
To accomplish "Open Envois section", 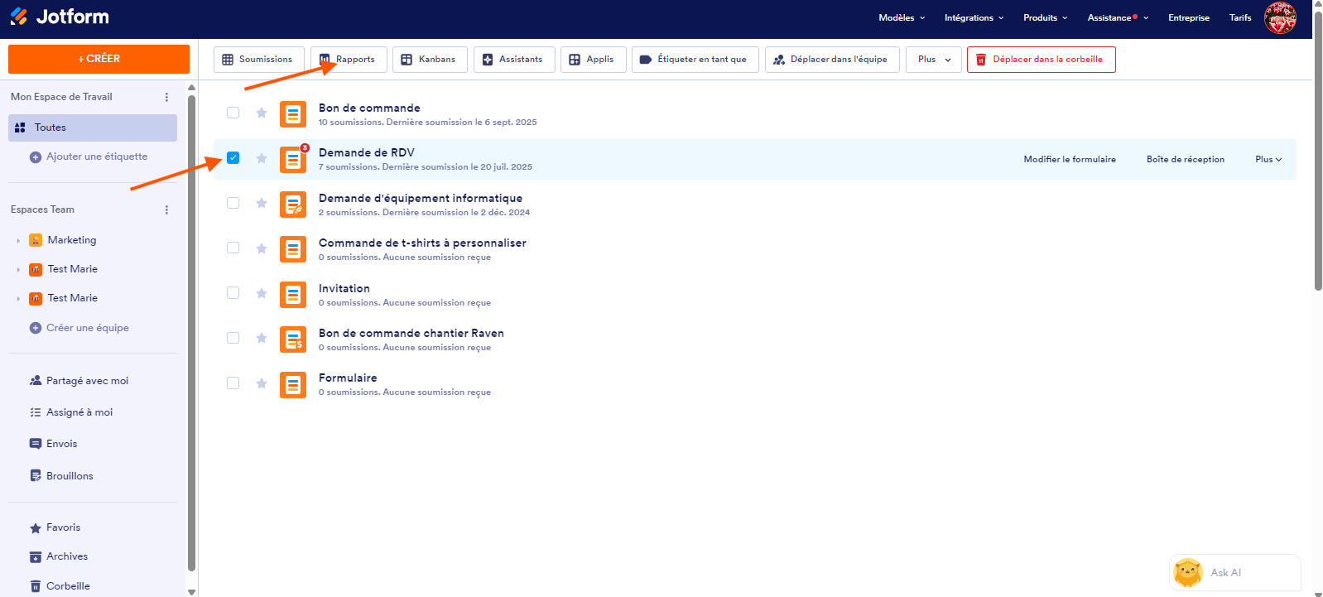I will [54, 444].
